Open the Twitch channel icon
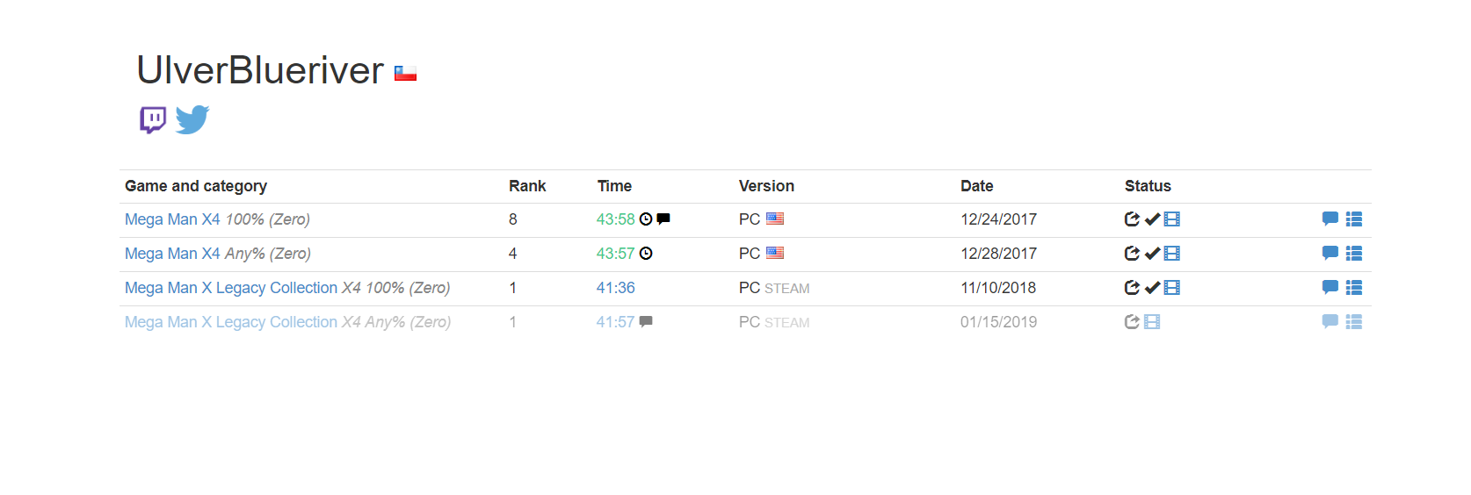The width and height of the screenshot is (1471, 495). pos(153,119)
